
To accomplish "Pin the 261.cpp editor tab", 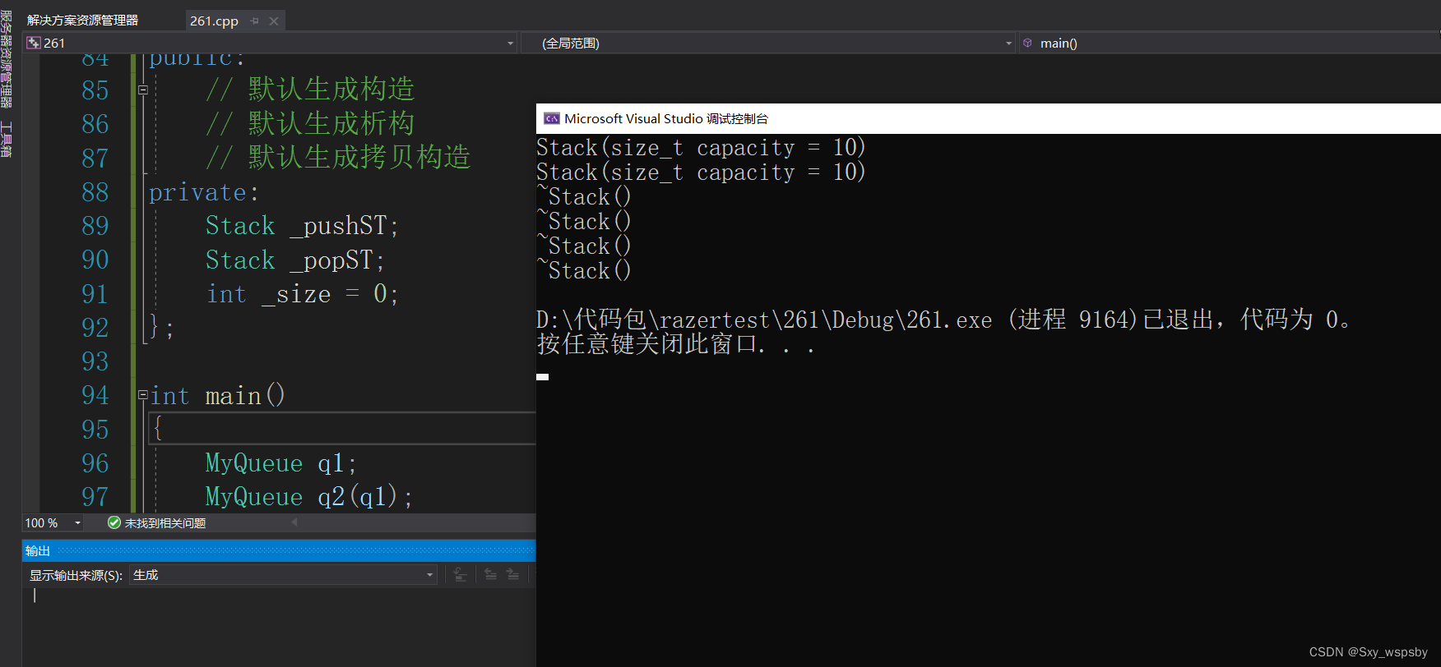I will point(255,21).
